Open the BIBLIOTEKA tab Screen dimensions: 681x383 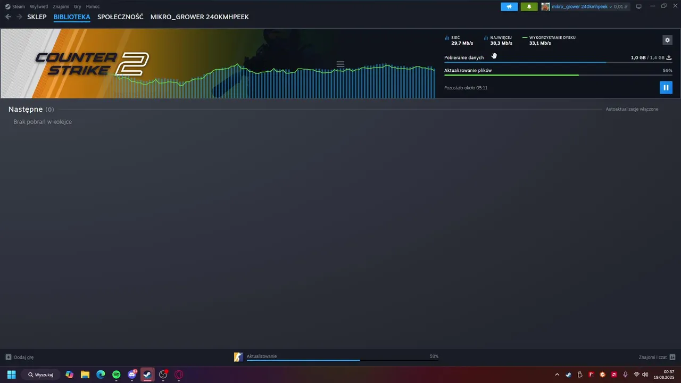[72, 17]
